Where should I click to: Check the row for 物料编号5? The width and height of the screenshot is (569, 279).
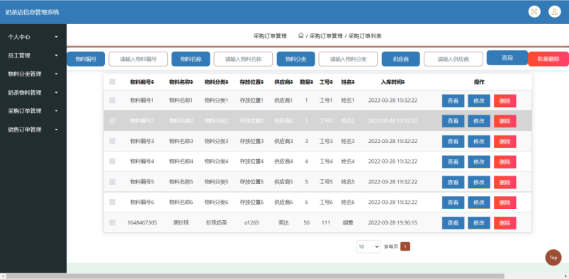tap(112, 181)
